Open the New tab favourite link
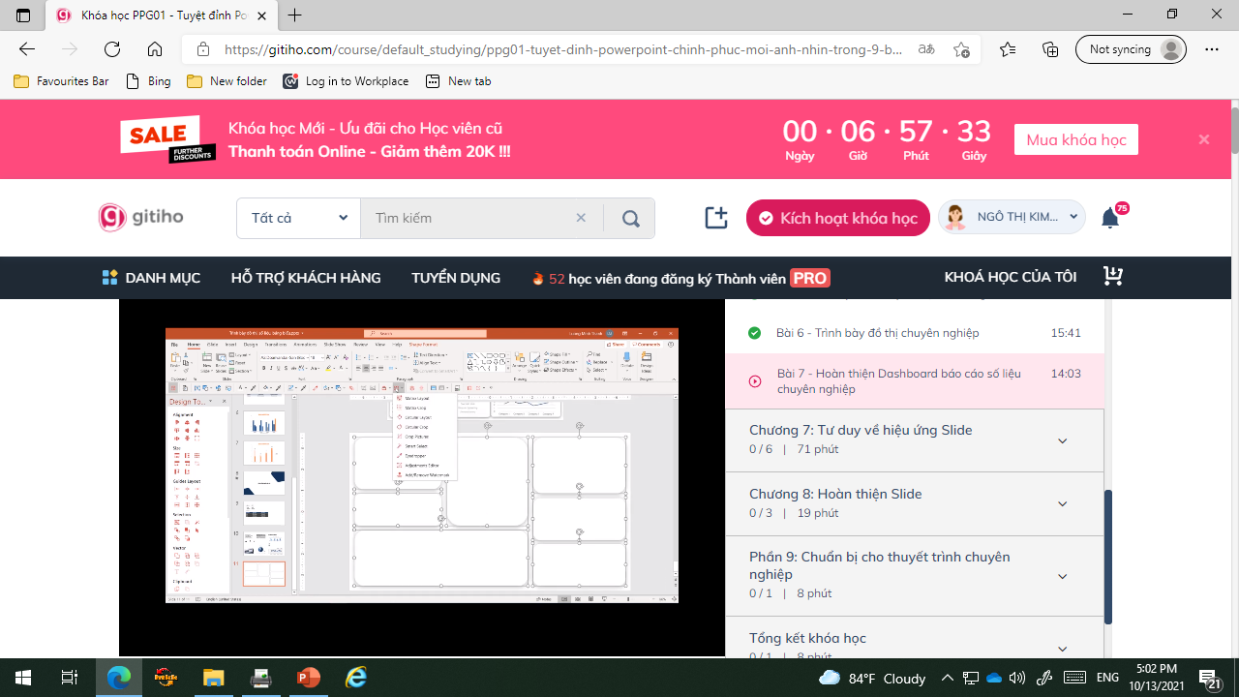Viewport: 1239px width, 697px height. pyautogui.click(x=459, y=81)
